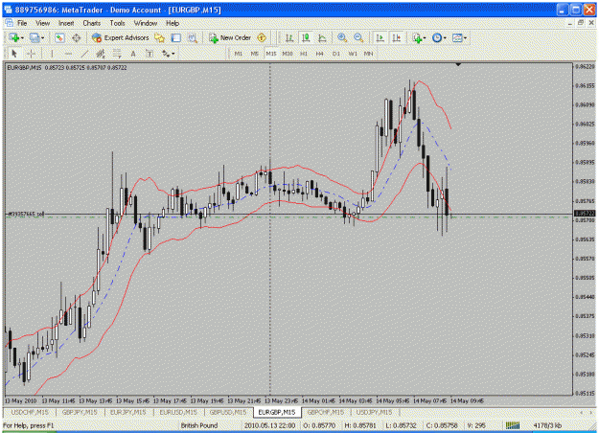Image resolution: width=599 pixels, height=433 pixels.
Task: Open the Charts menu
Action: click(92, 23)
